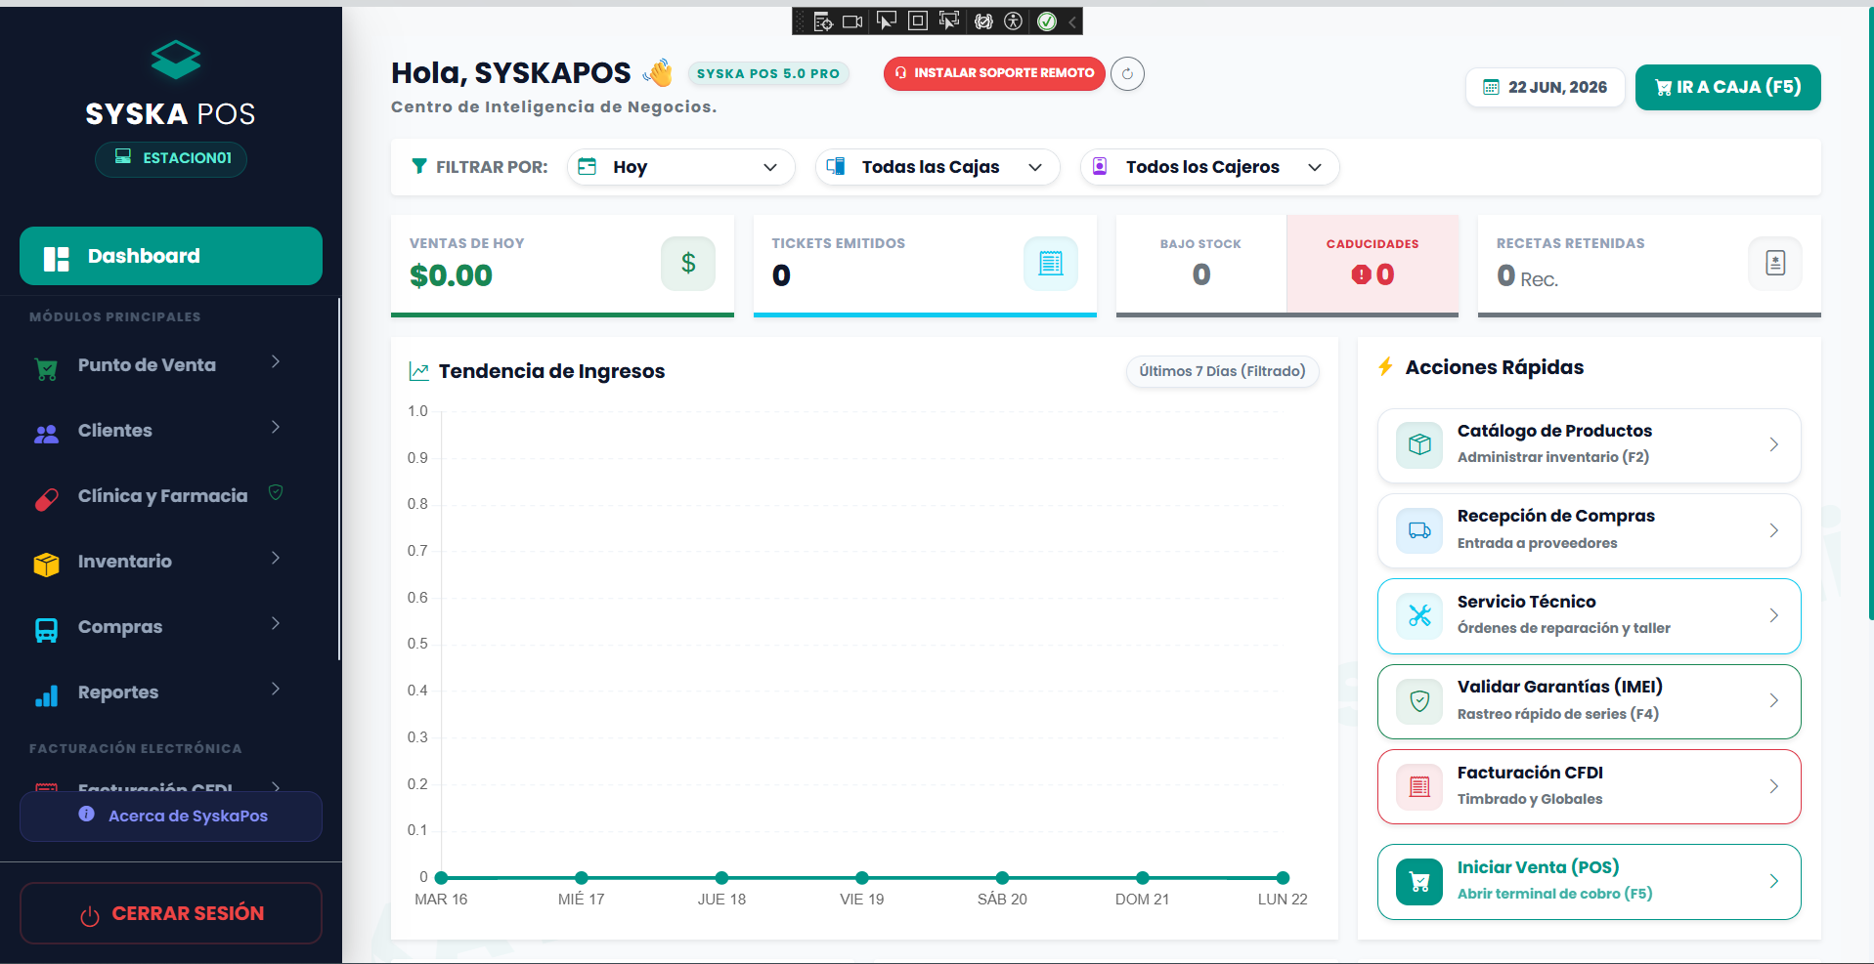This screenshot has height=964, width=1874.
Task: Click the green cart icon next to Punto de Venta
Action: tap(46, 369)
